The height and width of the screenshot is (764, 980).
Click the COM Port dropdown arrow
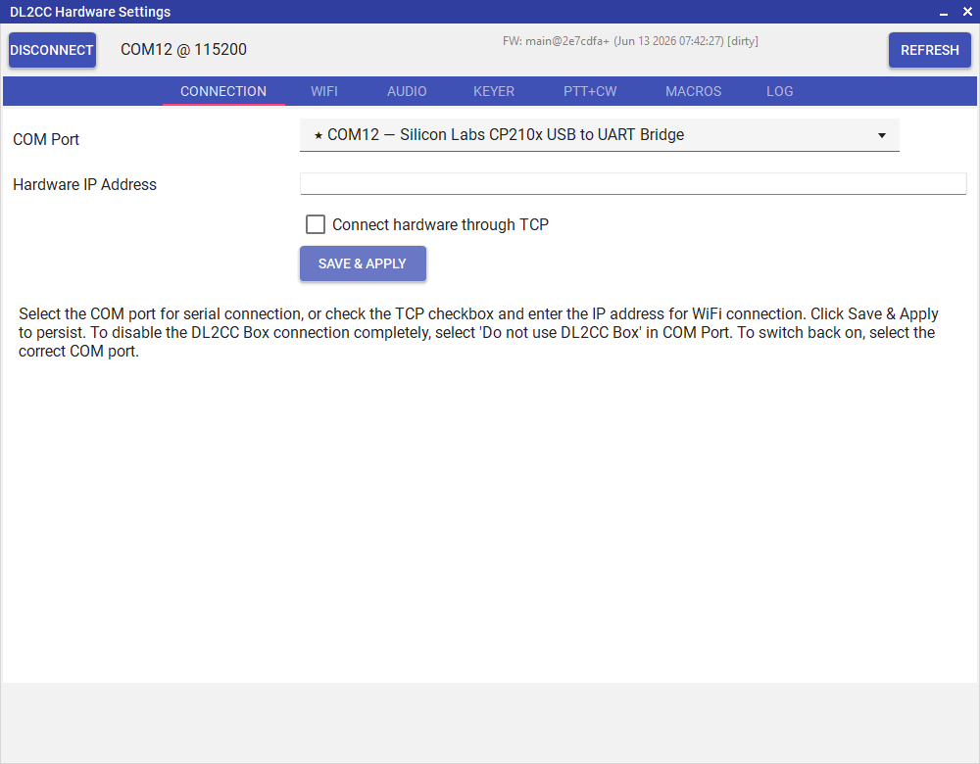click(881, 135)
